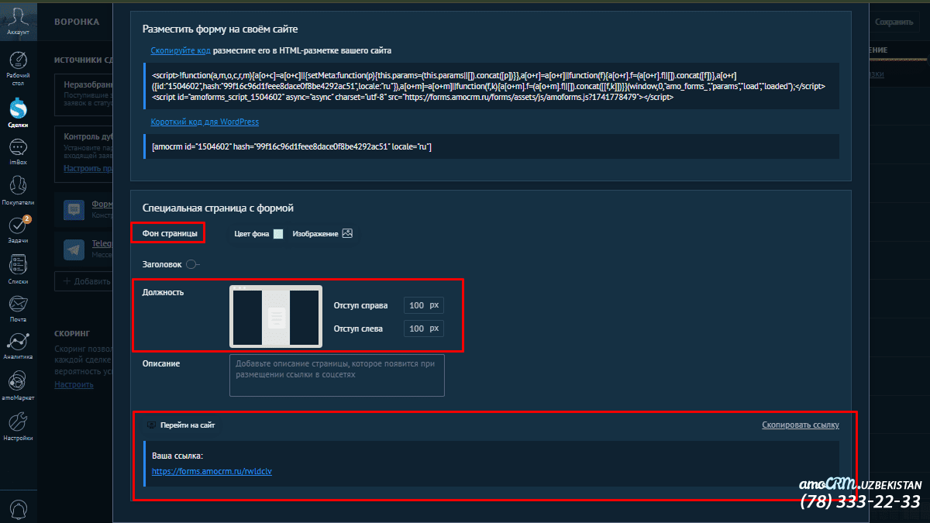Click the monitor icon beside Перейти на сайт
This screenshot has height=523, width=930.
pos(151,425)
